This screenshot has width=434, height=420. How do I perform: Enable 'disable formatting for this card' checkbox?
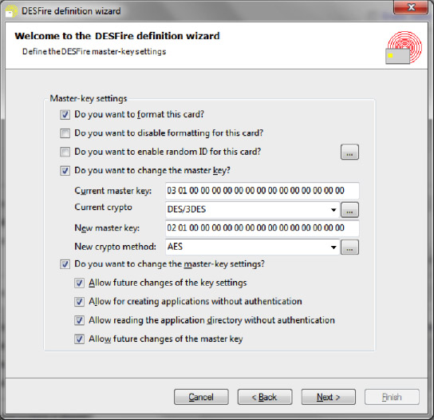click(x=65, y=133)
